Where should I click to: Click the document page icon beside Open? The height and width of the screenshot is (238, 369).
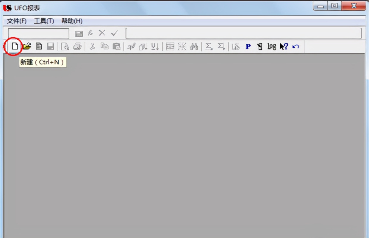(x=39, y=46)
